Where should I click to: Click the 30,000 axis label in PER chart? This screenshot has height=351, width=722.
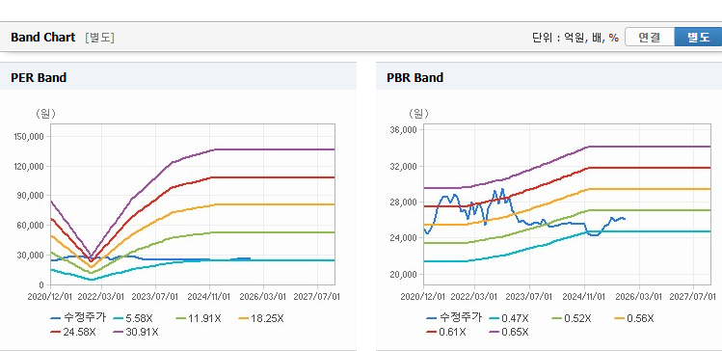click(31, 256)
